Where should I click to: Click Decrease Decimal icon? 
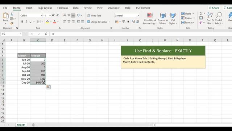[138, 22]
